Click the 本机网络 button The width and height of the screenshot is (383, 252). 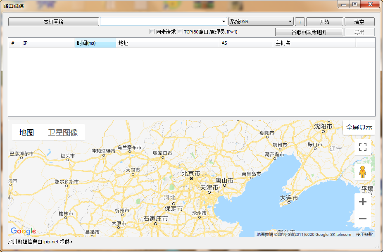pos(53,22)
